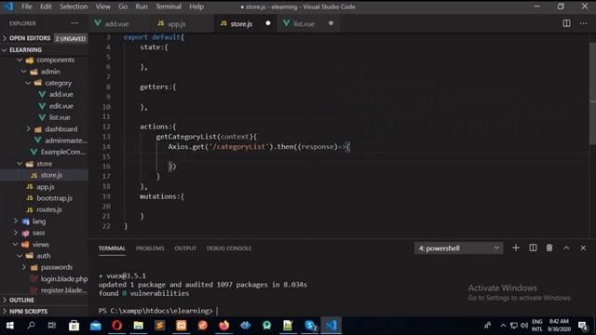The image size is (596, 335).
Task: Open Windows notification center
Action: pos(583,326)
